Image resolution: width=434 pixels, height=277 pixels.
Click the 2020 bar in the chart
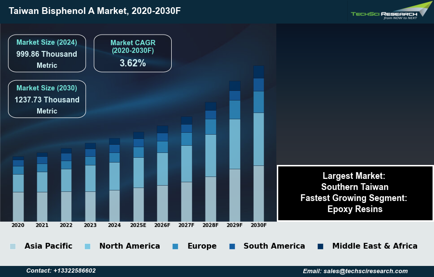tap(18, 189)
